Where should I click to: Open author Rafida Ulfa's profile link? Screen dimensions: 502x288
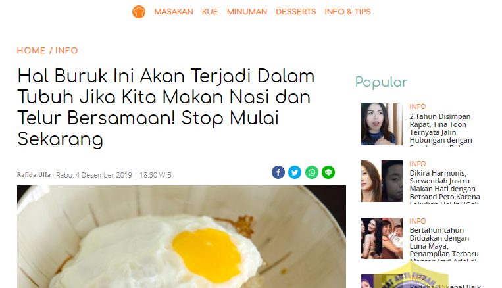coord(34,175)
